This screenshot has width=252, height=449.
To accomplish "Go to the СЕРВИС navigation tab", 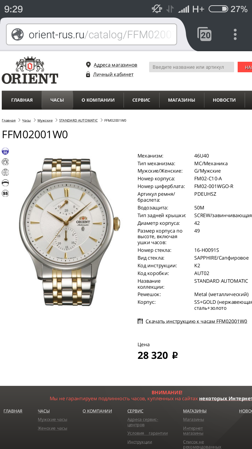I will [x=141, y=100].
